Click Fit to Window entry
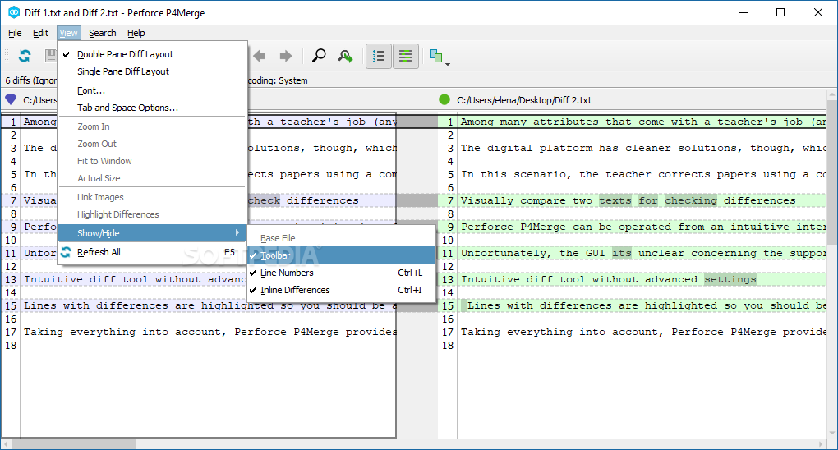838x450 pixels. pos(152,161)
